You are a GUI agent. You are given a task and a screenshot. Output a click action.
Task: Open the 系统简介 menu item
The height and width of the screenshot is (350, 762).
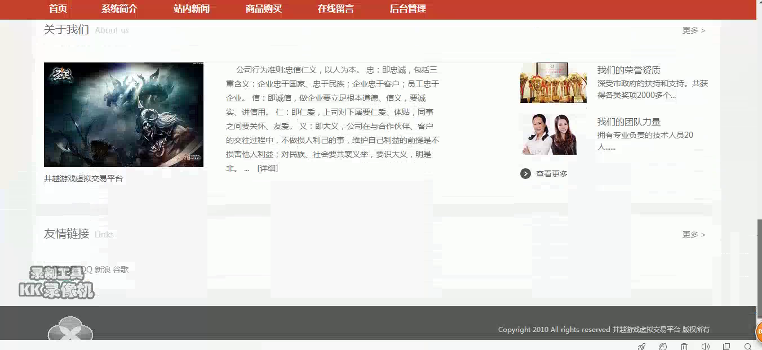coord(119,9)
